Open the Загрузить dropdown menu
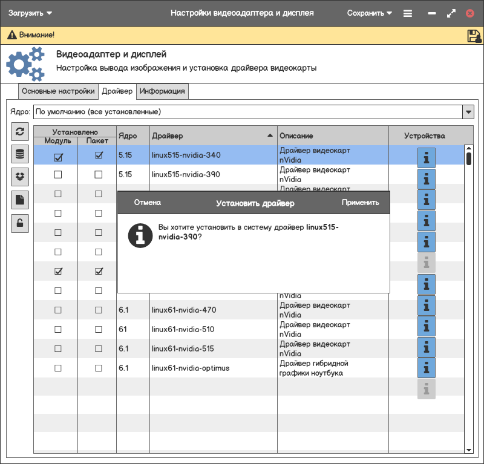This screenshot has height=464, width=484. 30,13
